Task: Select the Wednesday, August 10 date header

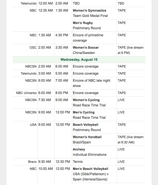Action: pyautogui.click(x=79, y=59)
